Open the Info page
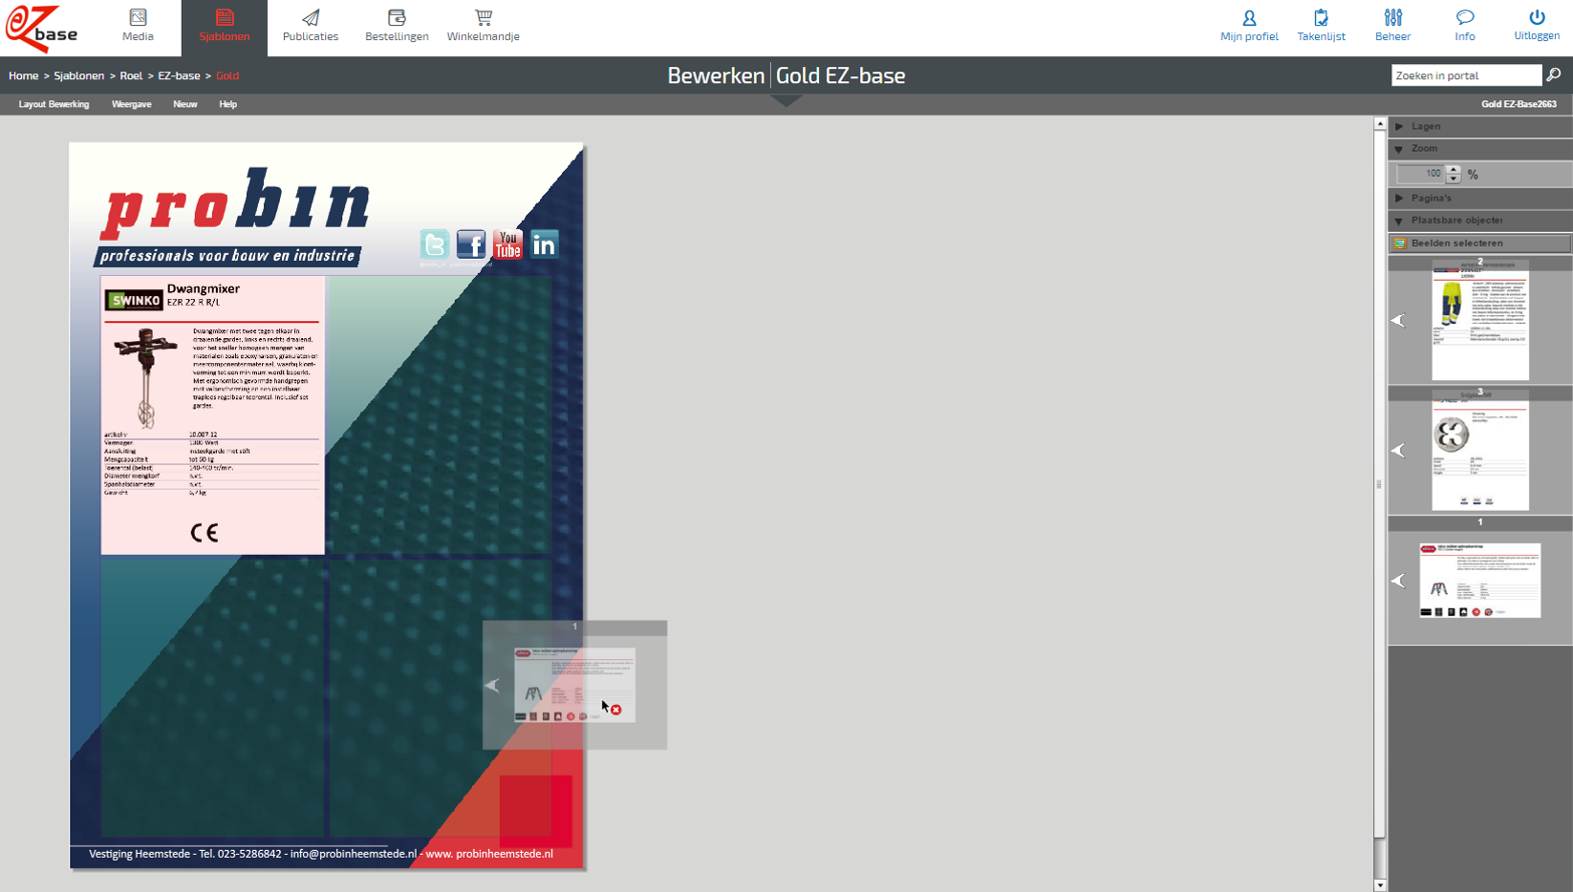This screenshot has width=1573, height=892. (1465, 26)
